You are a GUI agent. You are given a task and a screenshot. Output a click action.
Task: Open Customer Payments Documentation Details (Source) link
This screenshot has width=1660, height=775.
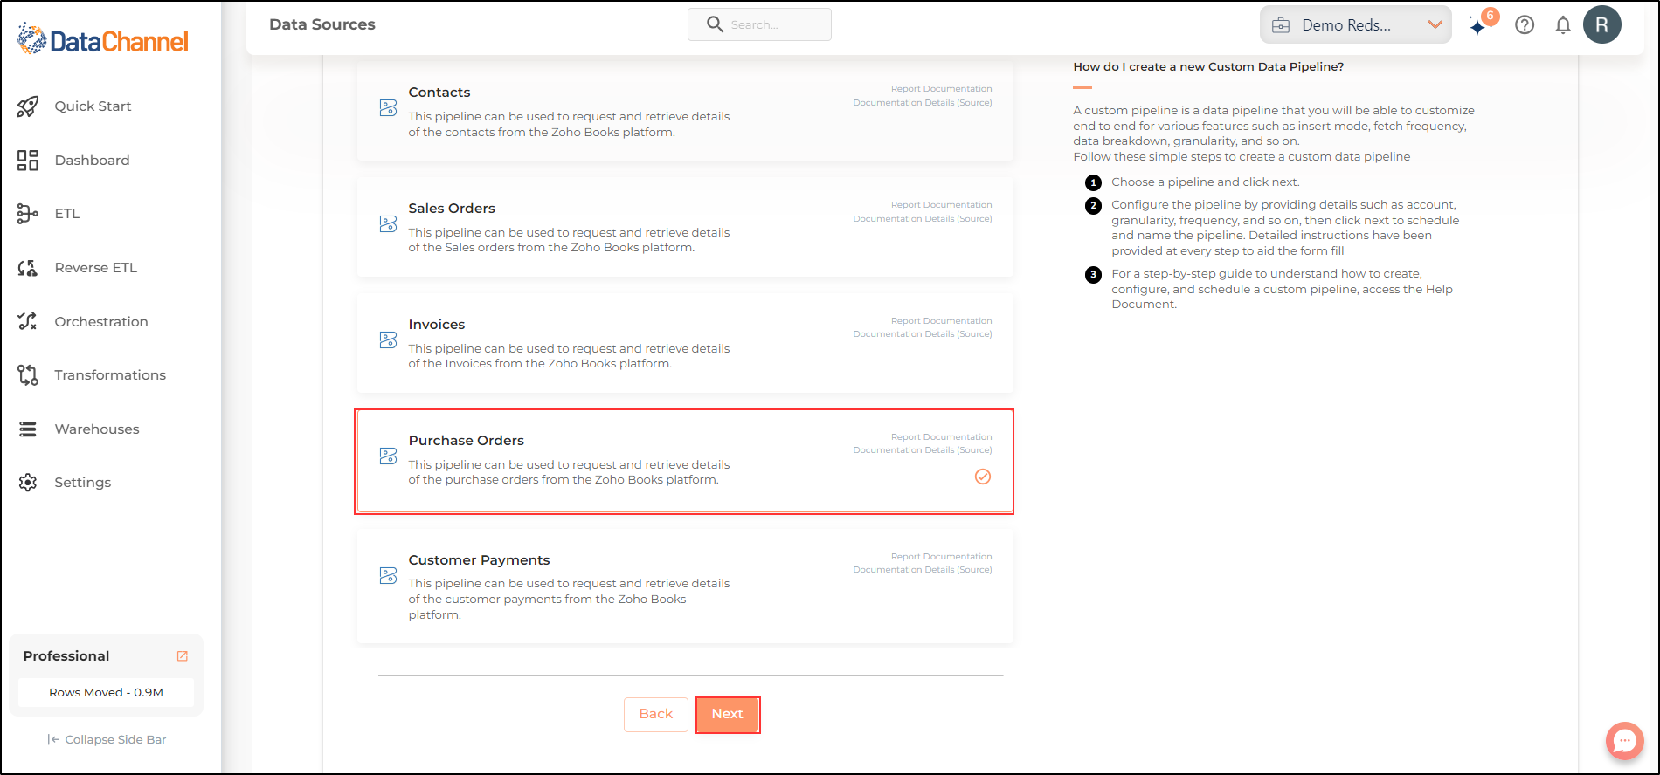click(x=923, y=570)
